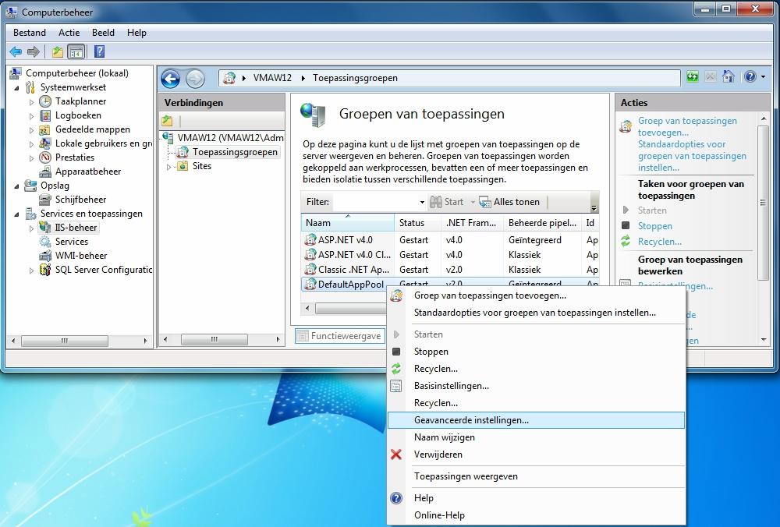Click the home icon in IIS address bar
The image size is (780, 527).
pos(729,76)
